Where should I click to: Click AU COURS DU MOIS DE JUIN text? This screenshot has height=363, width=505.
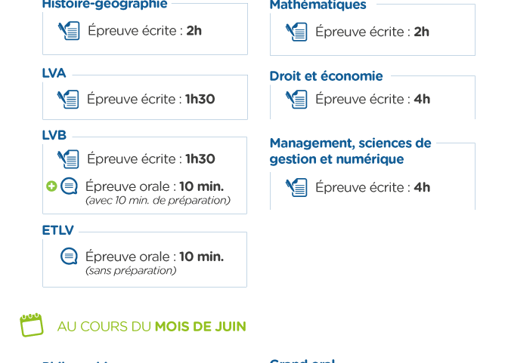coord(152,326)
